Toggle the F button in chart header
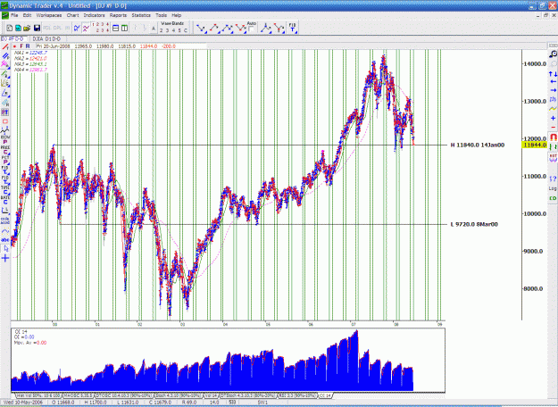 pyautogui.click(x=21, y=46)
